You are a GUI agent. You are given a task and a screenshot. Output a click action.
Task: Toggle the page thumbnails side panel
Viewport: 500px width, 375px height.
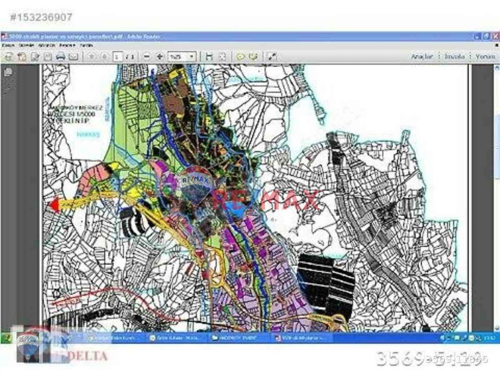click(x=8, y=72)
